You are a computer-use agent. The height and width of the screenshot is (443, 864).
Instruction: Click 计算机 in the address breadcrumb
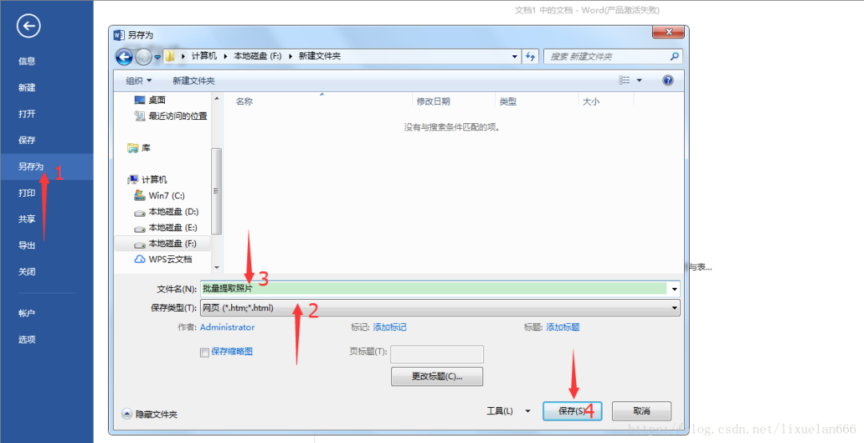[x=205, y=56]
